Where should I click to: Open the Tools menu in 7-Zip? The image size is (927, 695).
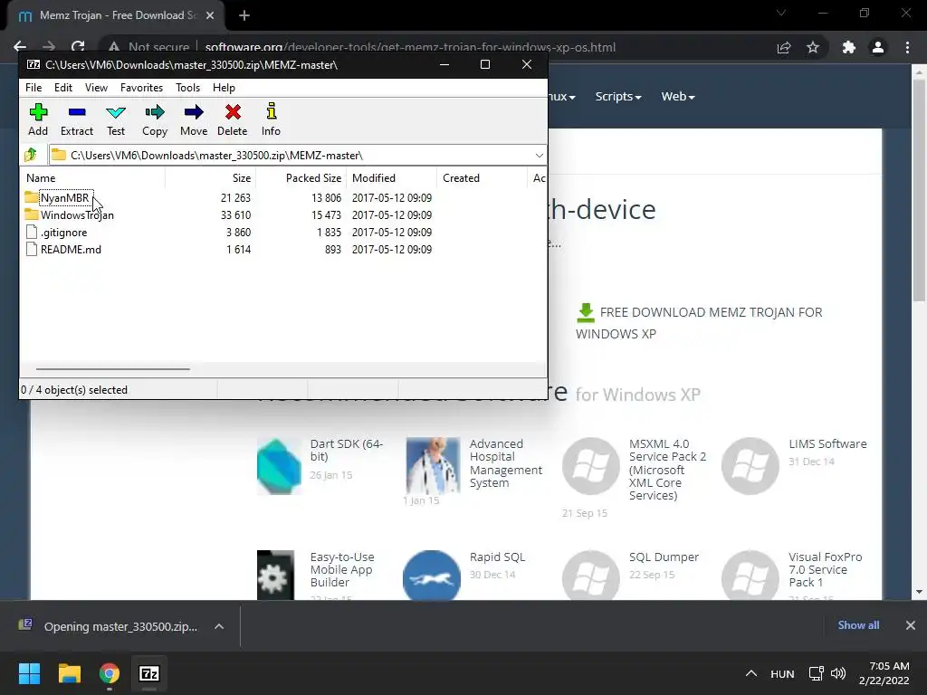coord(188,88)
